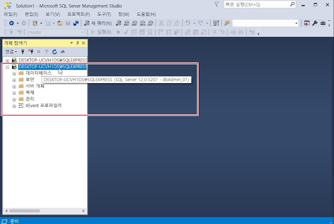Open SQL editor toolbar overflow options
The width and height of the screenshot is (334, 224).
click(258, 33)
